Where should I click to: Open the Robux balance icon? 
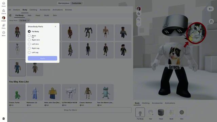click(x=211, y=9)
